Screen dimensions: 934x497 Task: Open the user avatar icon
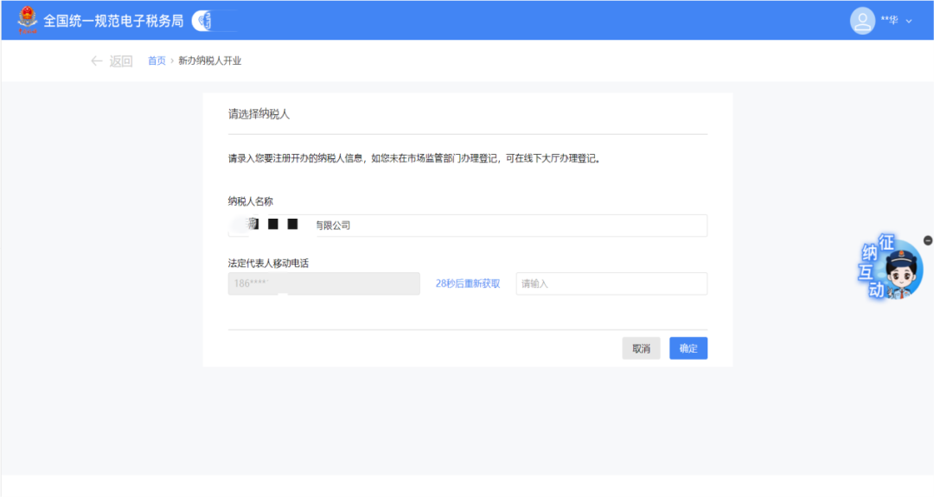(x=862, y=21)
